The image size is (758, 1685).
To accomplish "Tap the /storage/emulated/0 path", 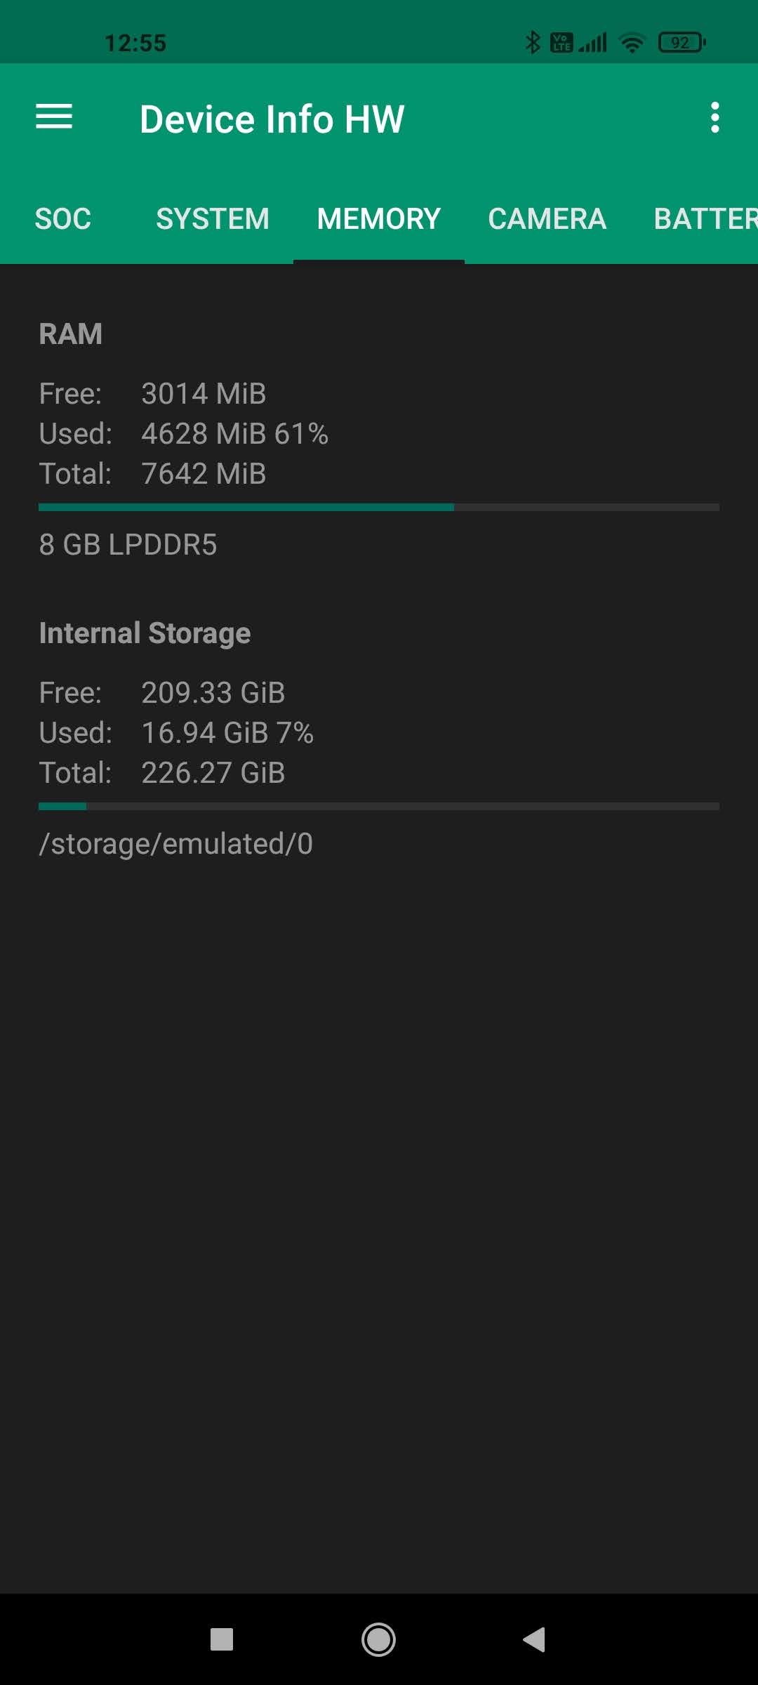I will point(176,844).
